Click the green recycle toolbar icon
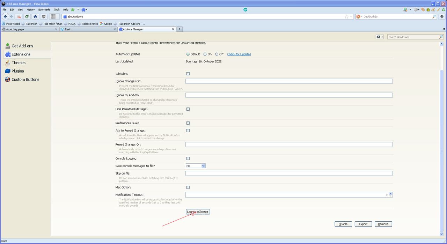Image resolution: width=447 pixels, height=244 pixels. [443, 10]
